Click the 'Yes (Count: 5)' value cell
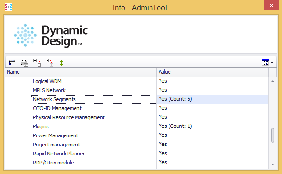 (x=213, y=99)
